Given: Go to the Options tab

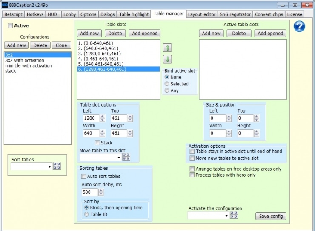Looking at the screenshot, I should click(89, 14).
